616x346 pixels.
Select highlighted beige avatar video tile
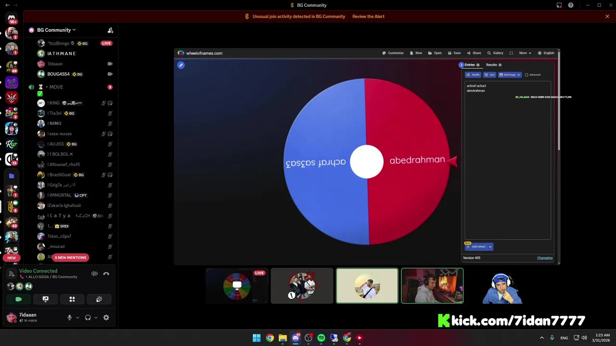pyautogui.click(x=367, y=286)
